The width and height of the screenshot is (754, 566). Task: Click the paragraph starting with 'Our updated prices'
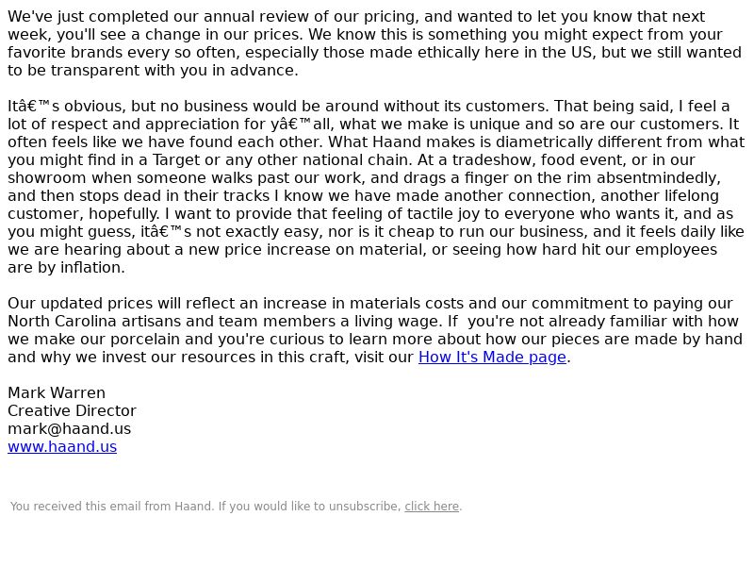[374, 330]
